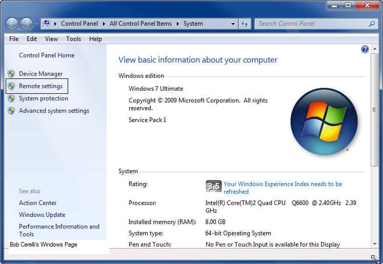Click the vertical scrollbar down arrow
Screen dimensions: 383x264
[374, 244]
